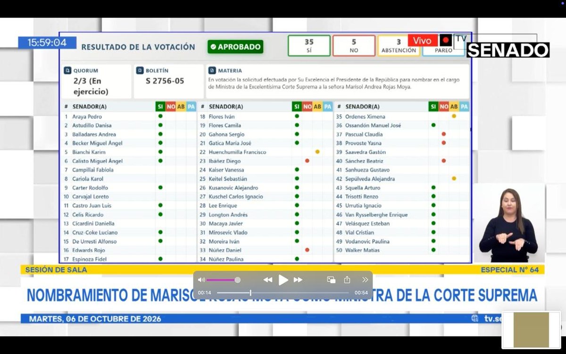Click Ibáñez Diego's red NO dot

307,161
